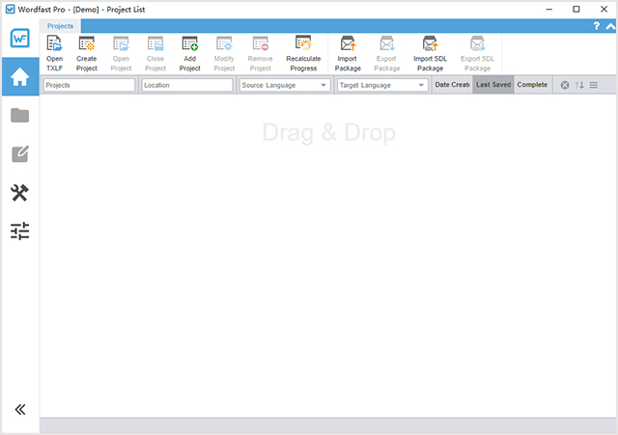Open the list options hamburger icon
Image resolution: width=618 pixels, height=435 pixels.
pos(594,85)
